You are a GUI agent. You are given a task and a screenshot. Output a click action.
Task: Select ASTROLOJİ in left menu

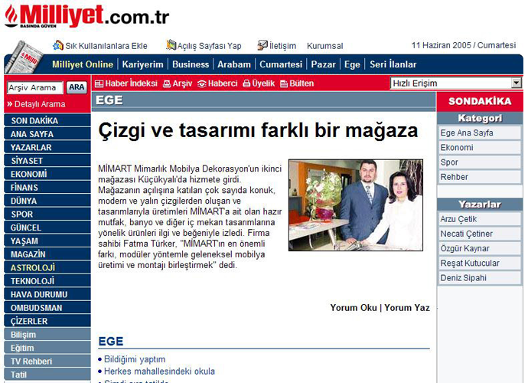pos(47,267)
